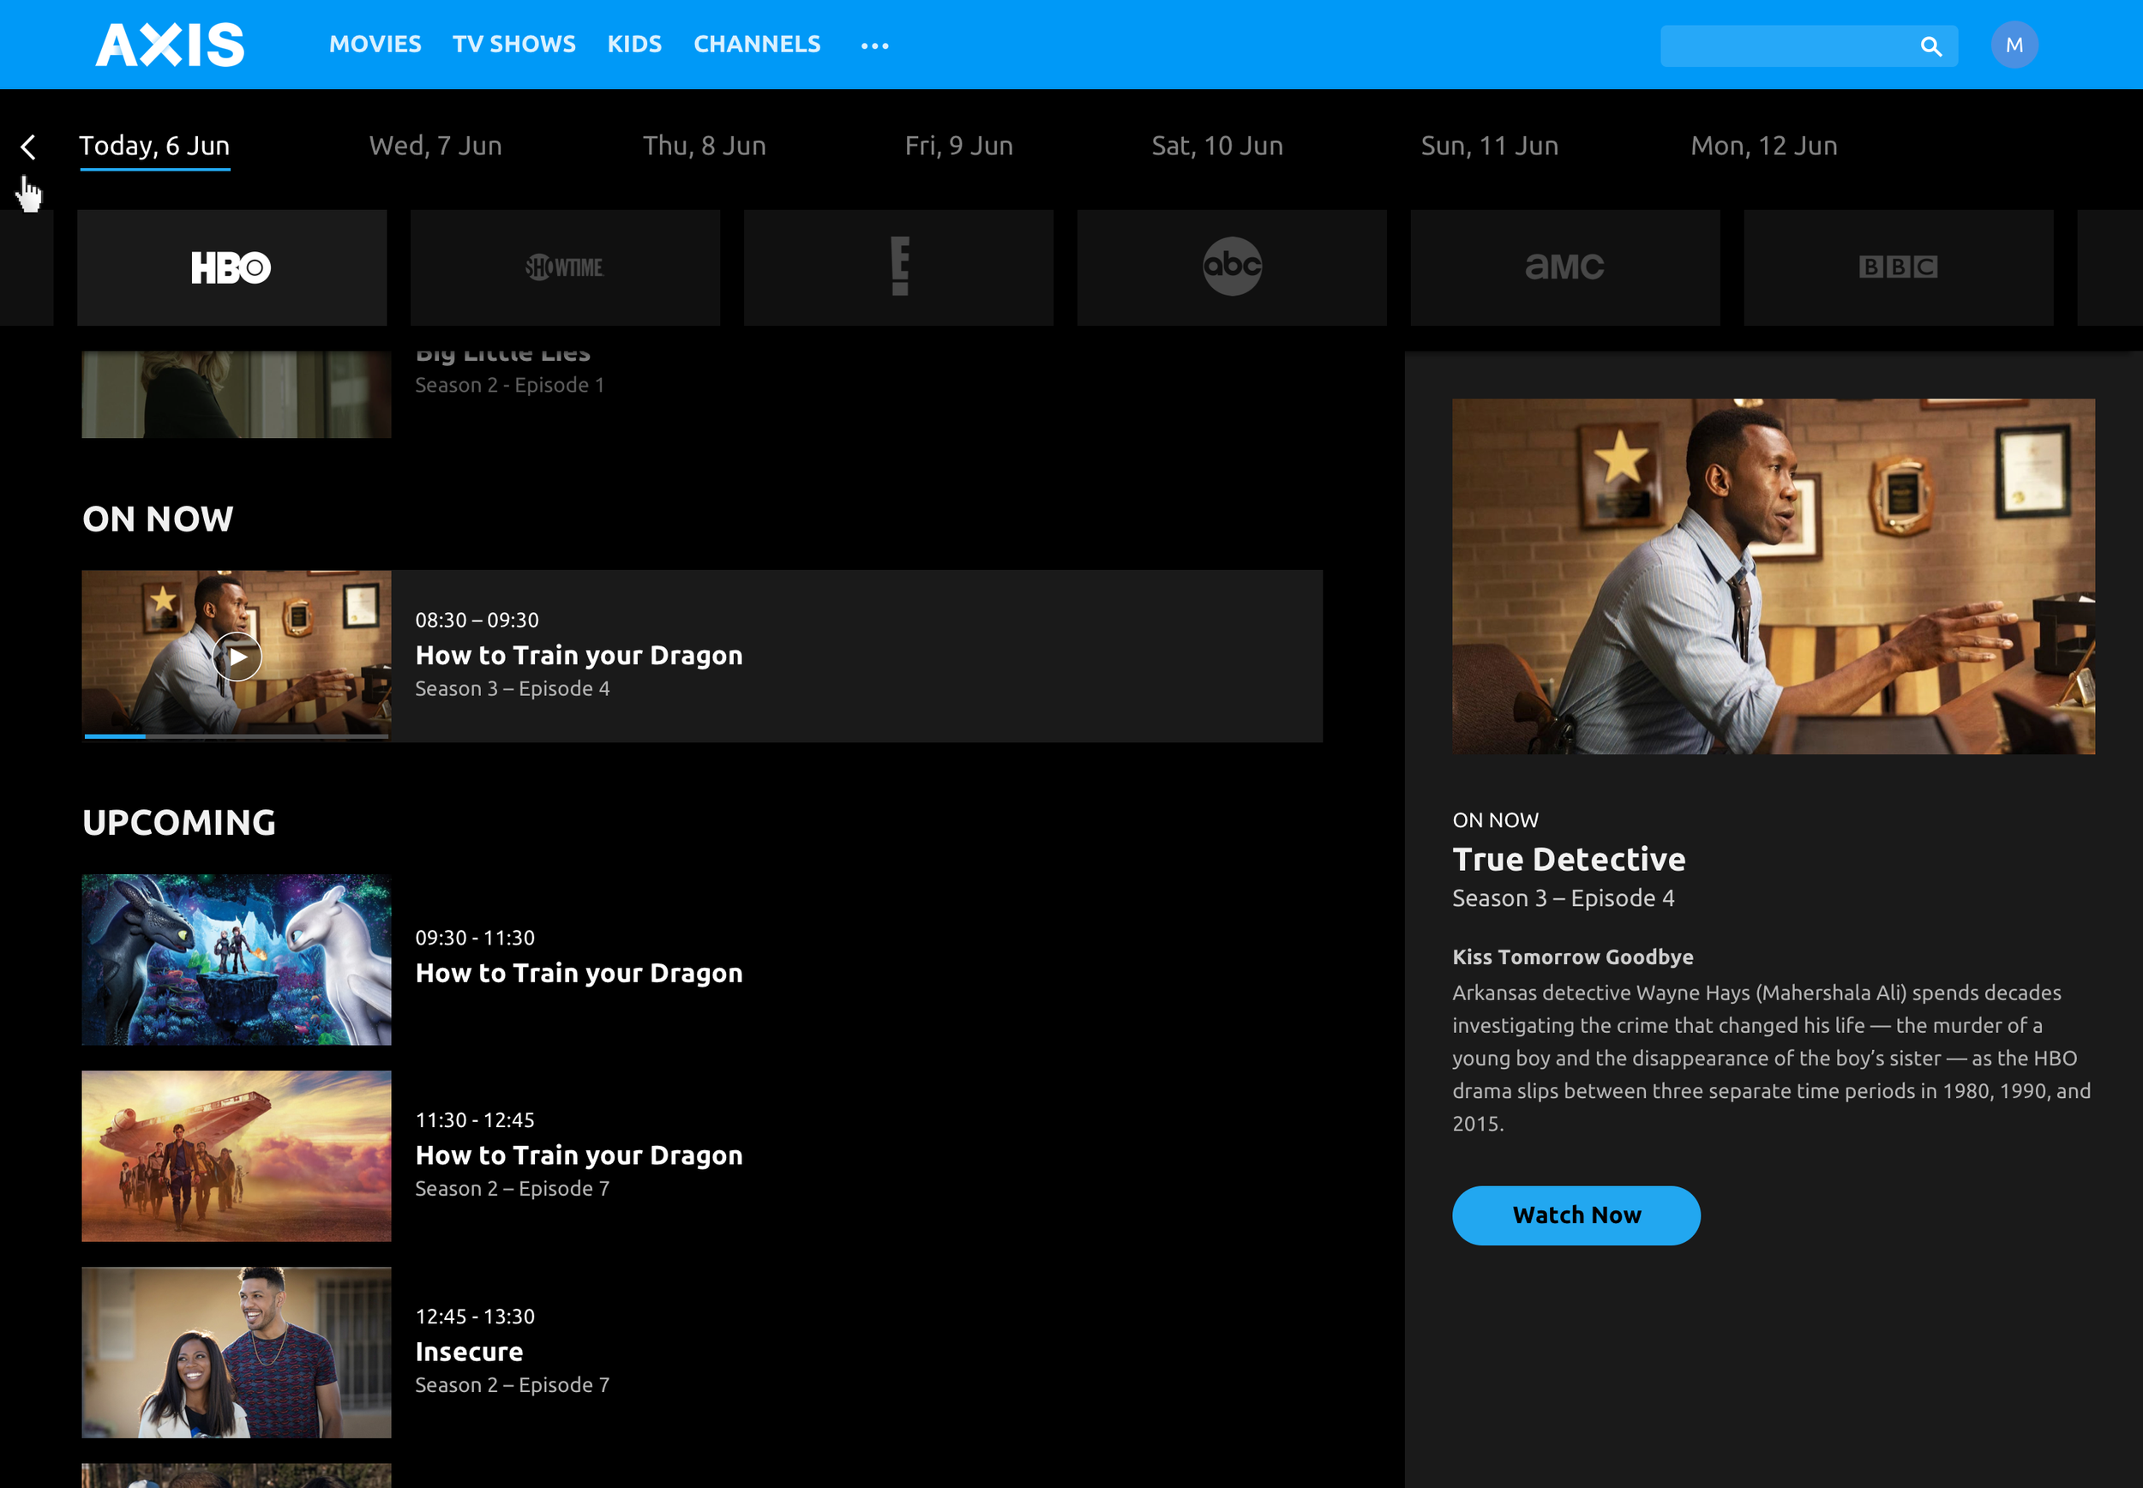The height and width of the screenshot is (1488, 2143).
Task: Click the magnifying glass search icon
Action: [x=1930, y=45]
